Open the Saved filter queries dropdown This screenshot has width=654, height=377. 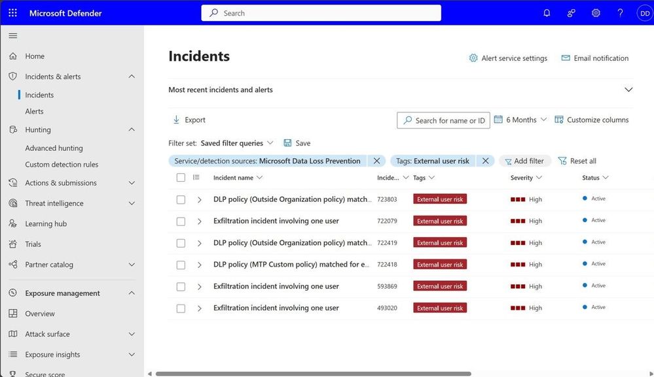tap(236, 142)
